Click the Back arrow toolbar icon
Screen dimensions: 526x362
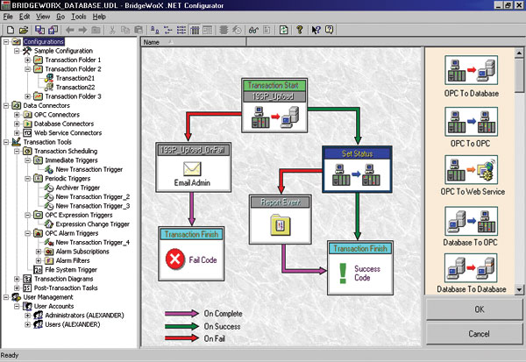tap(70, 30)
